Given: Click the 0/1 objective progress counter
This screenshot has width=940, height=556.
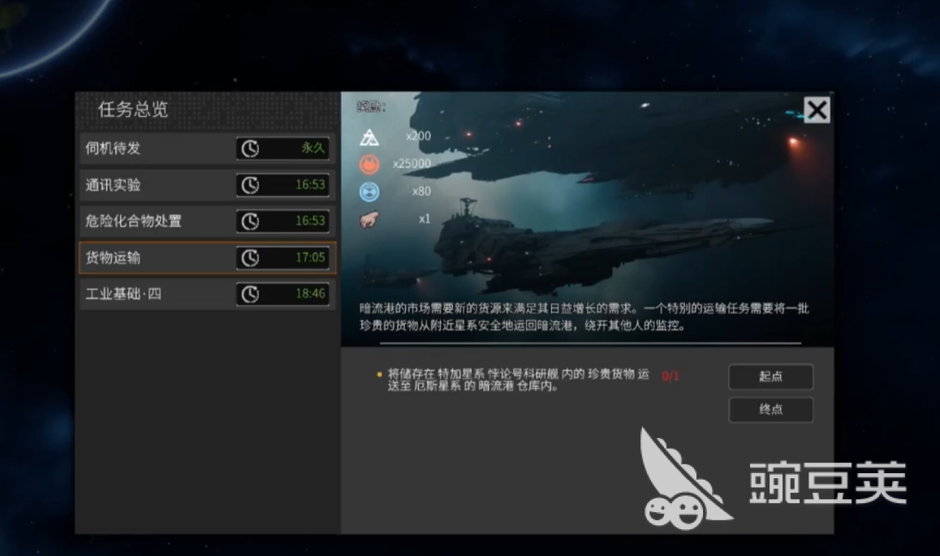Looking at the screenshot, I should 671,377.
